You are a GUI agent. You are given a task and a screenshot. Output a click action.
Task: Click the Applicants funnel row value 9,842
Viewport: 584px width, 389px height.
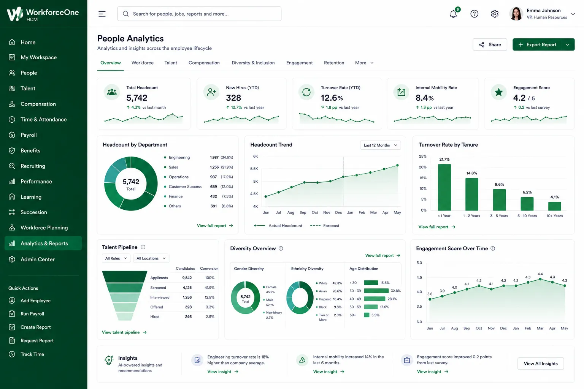(x=187, y=278)
